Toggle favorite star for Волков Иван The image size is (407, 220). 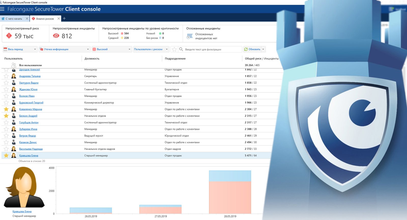6,96
